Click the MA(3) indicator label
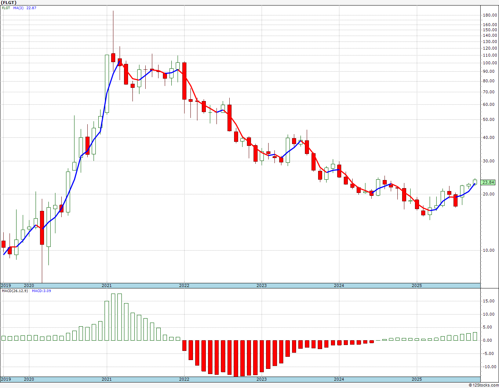The image size is (499, 388). point(18,8)
